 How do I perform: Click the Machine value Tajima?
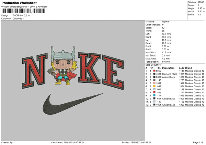tap(165, 22)
